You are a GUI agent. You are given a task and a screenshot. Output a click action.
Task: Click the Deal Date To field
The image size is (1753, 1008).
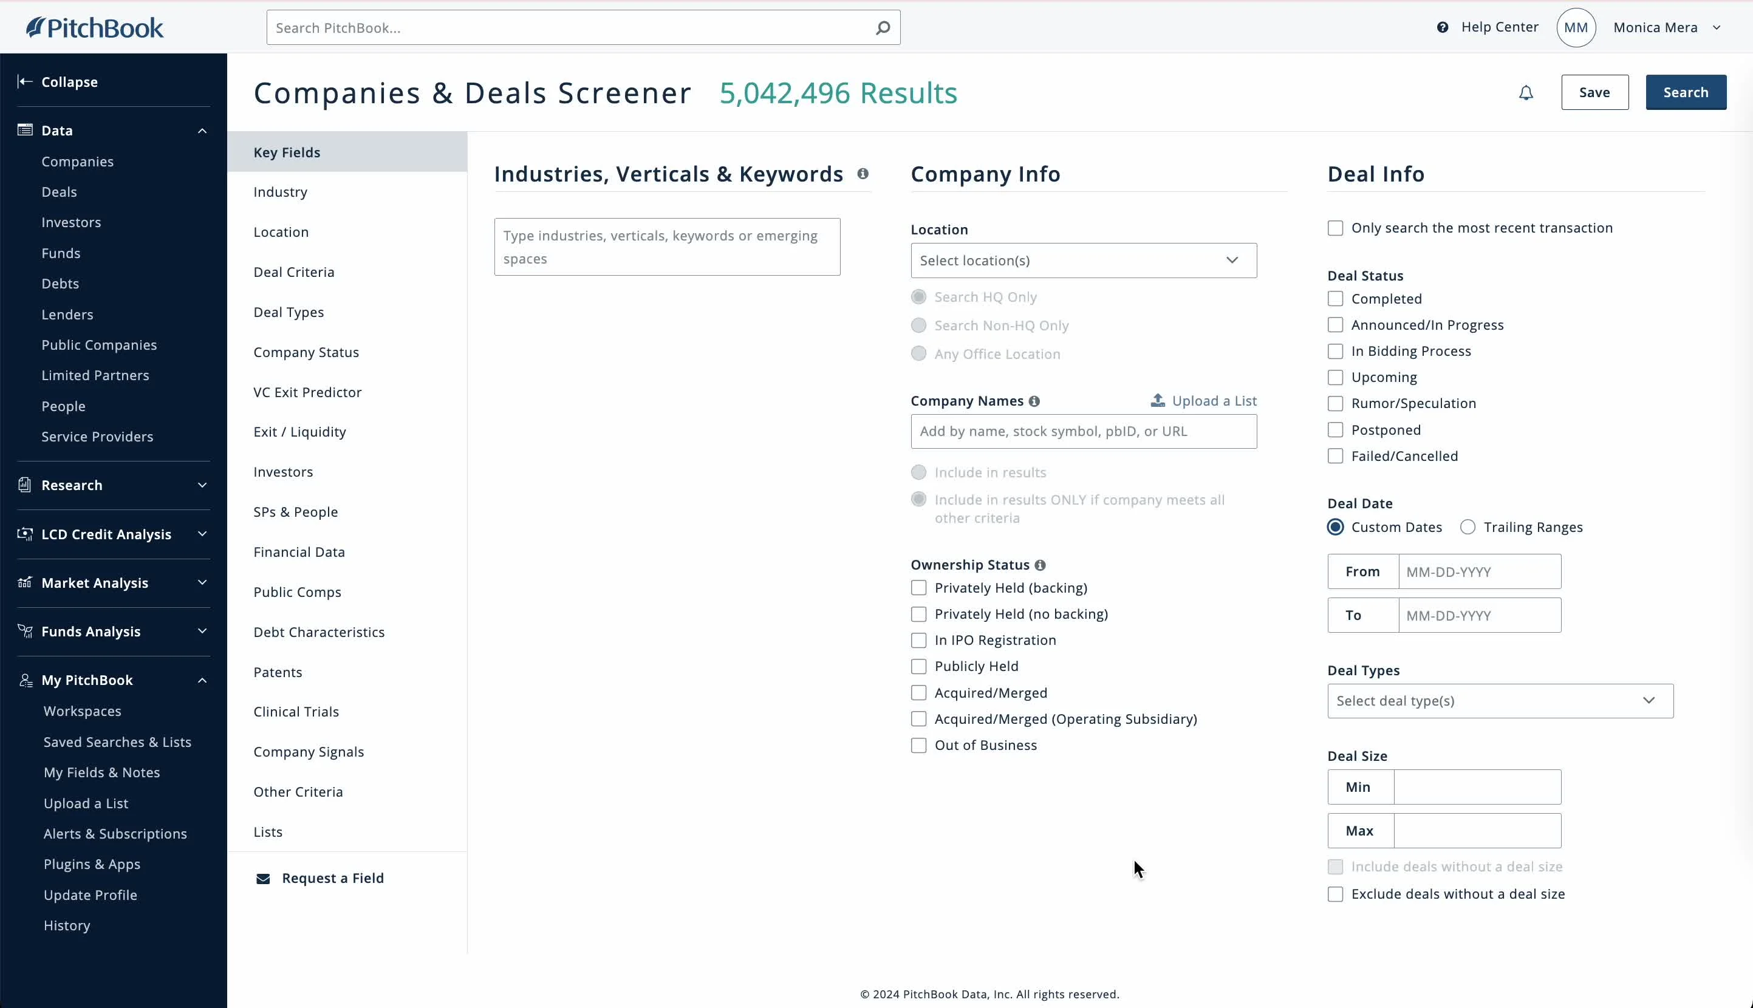coord(1480,616)
